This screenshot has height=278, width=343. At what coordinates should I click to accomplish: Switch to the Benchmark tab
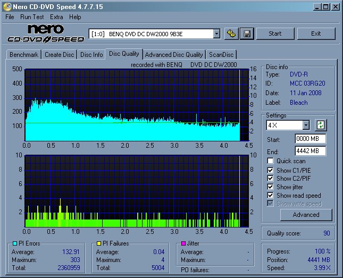pyautogui.click(x=24, y=54)
